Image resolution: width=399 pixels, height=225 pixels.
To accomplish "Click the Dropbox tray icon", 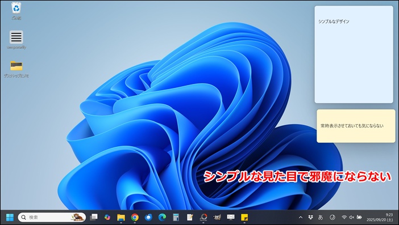I will (x=310, y=218).
